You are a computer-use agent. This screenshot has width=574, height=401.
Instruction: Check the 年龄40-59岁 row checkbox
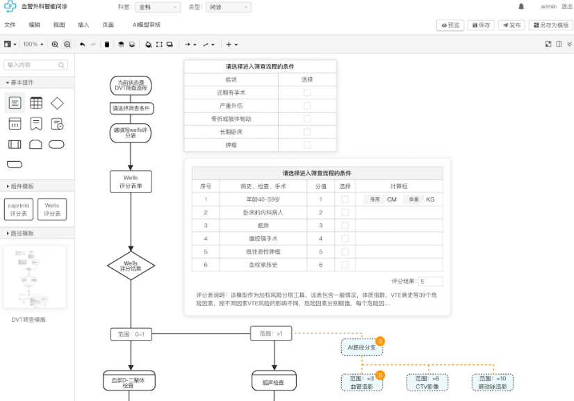point(345,199)
